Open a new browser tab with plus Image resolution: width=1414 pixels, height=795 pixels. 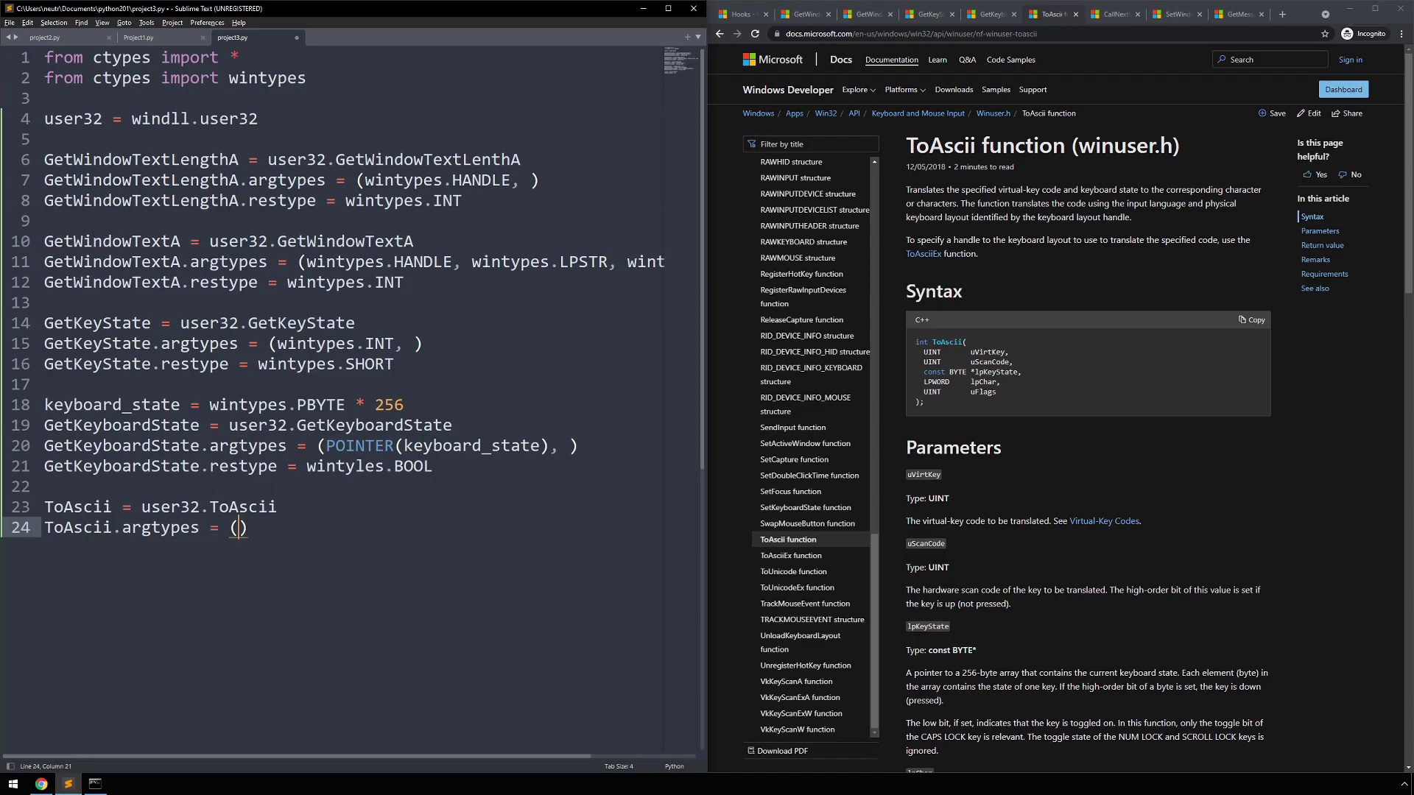click(1282, 14)
